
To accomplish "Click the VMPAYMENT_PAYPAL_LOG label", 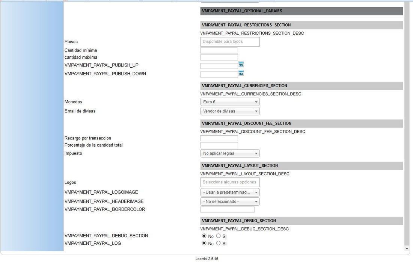I will coord(93,243).
